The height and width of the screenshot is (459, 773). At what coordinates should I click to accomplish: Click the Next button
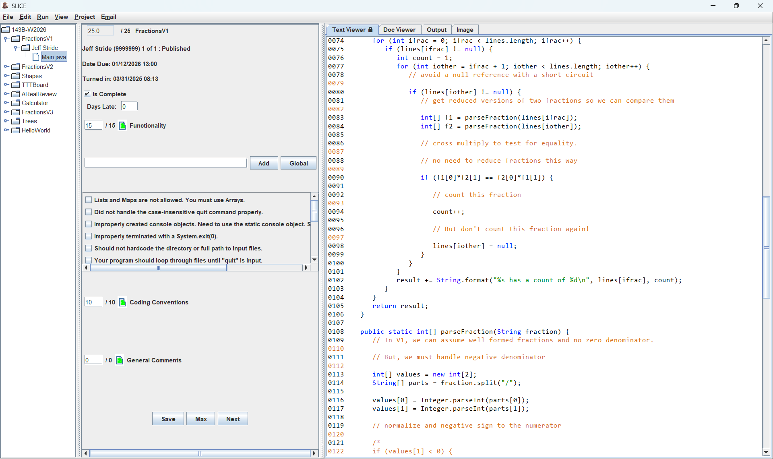[x=233, y=419]
